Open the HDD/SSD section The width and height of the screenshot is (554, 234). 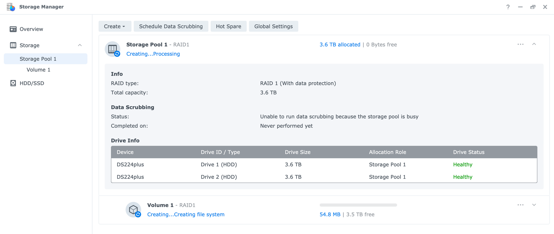pyautogui.click(x=32, y=83)
